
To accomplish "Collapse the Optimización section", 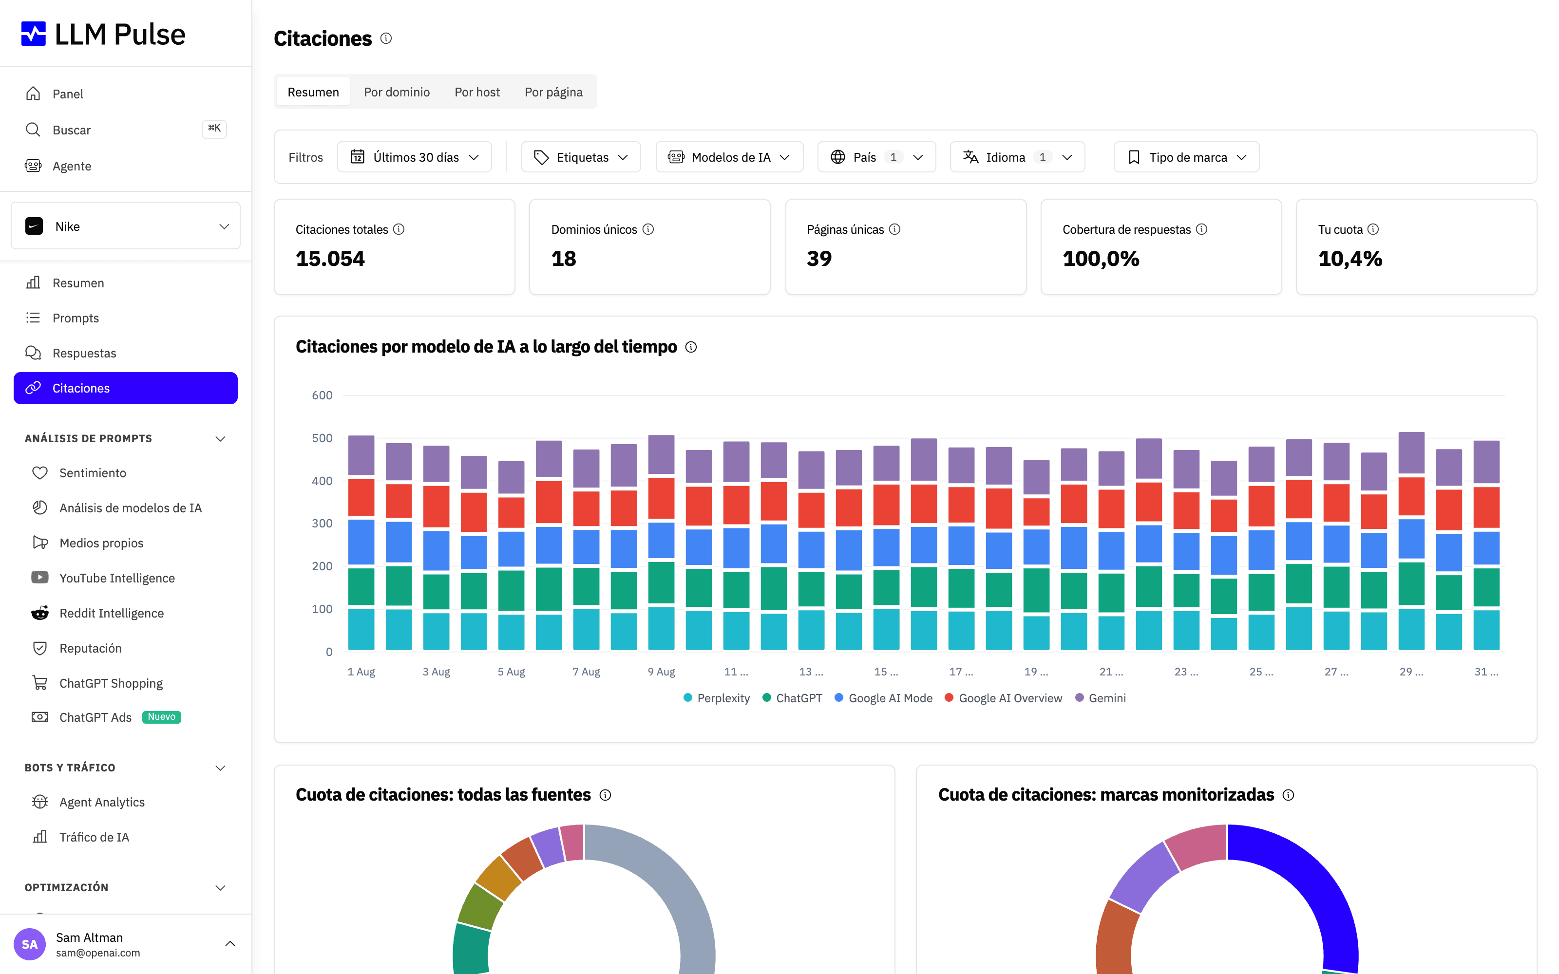I will point(220,888).
